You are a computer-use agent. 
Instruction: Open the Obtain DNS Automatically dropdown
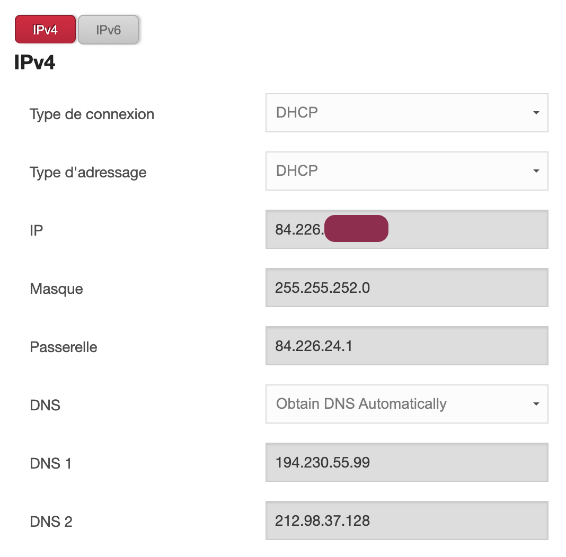click(406, 404)
